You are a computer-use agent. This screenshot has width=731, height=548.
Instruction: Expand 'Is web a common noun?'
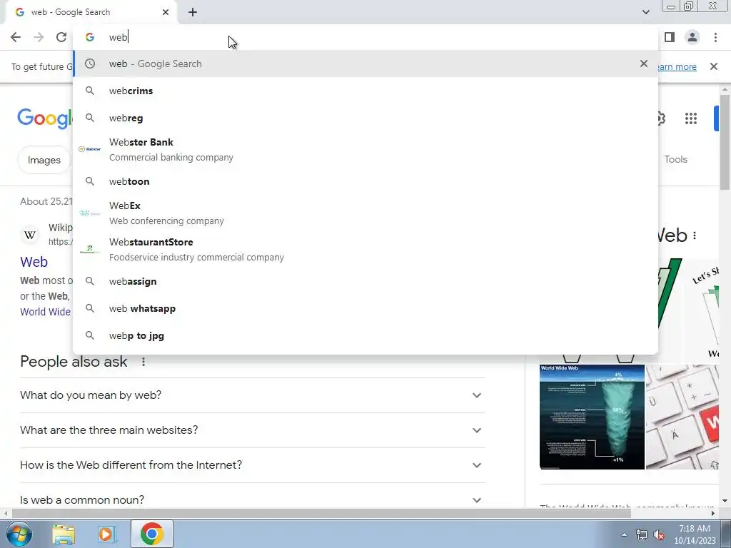[252, 500]
